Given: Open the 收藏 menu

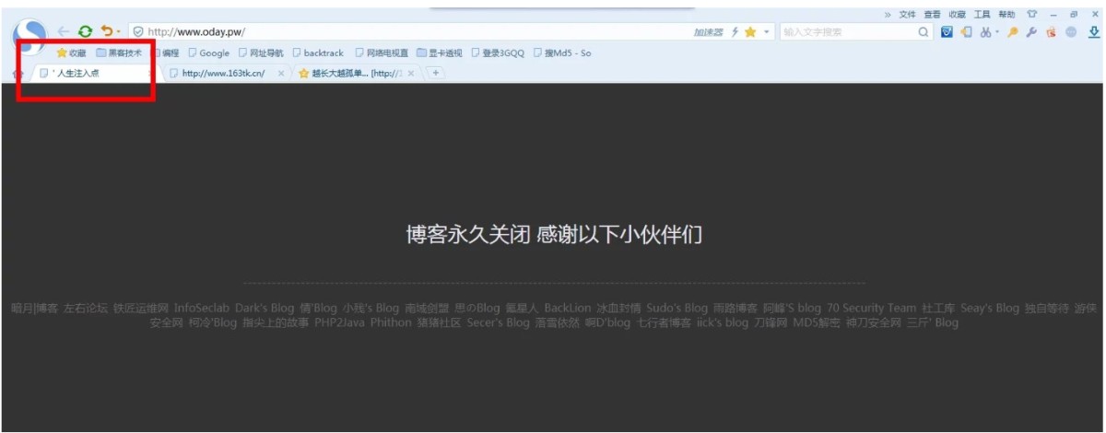Looking at the screenshot, I should pyautogui.click(x=958, y=14).
